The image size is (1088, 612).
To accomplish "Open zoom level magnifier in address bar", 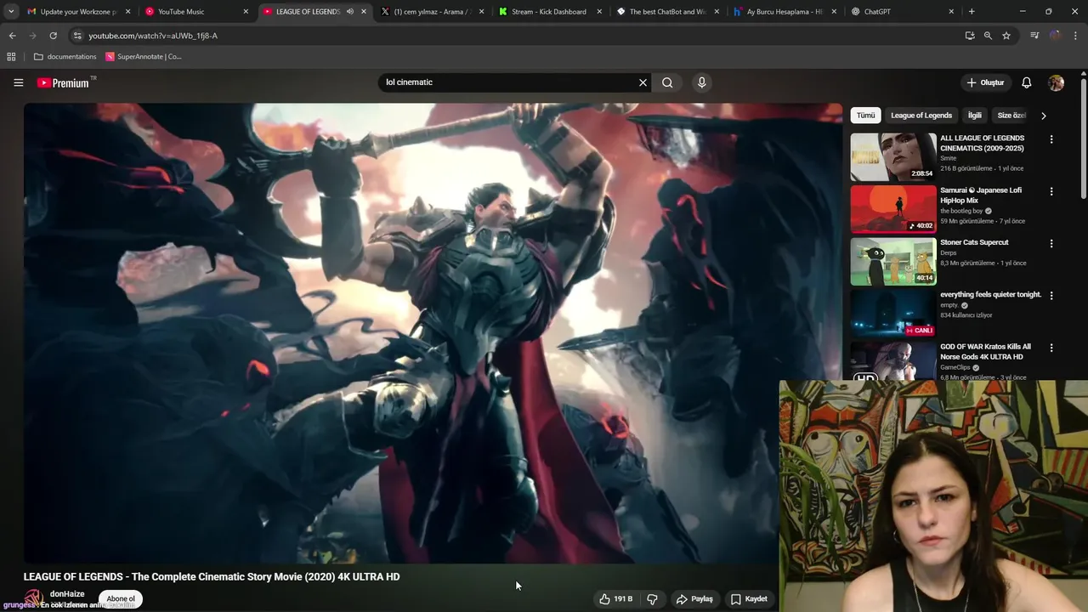I will coord(988,36).
